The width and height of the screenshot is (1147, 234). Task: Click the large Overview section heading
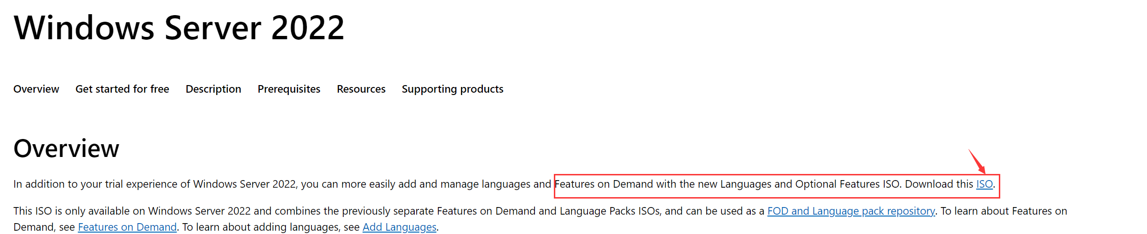click(x=66, y=148)
